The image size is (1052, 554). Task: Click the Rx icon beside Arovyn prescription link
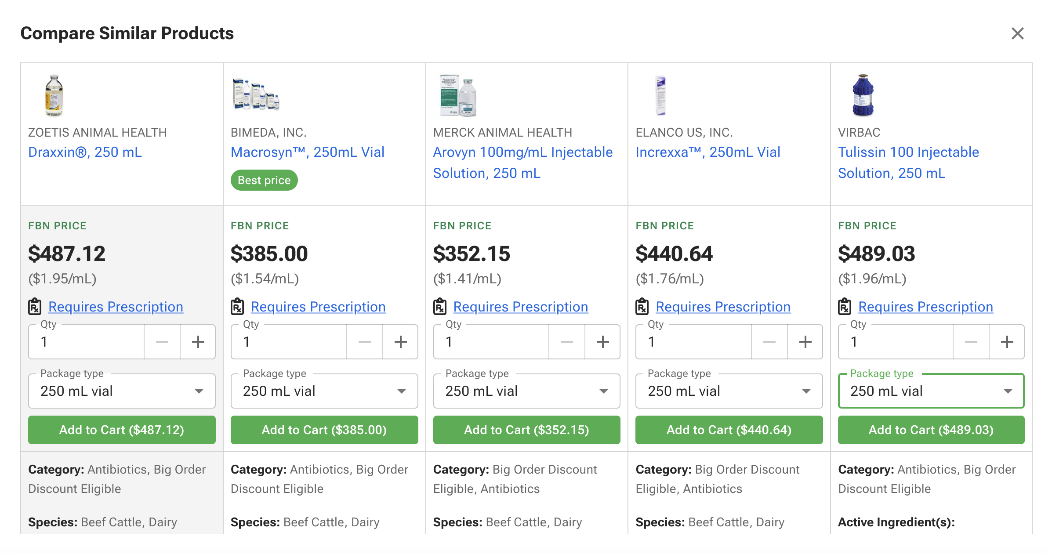click(440, 307)
